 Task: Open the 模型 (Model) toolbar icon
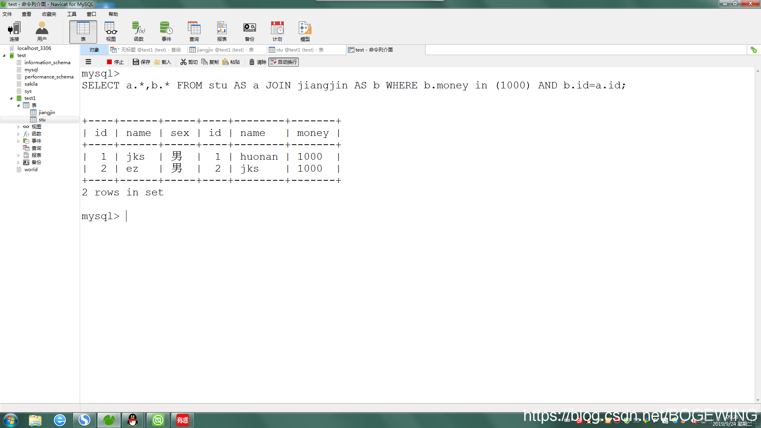[x=305, y=31]
